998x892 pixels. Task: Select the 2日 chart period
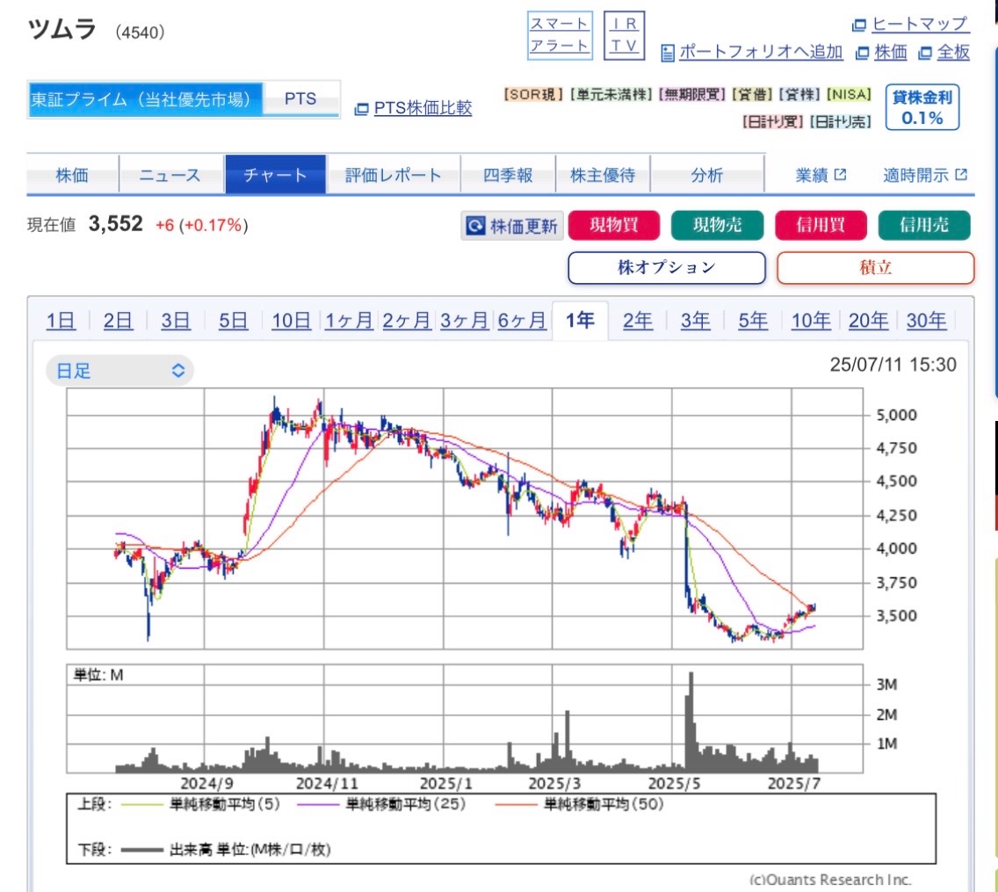pyautogui.click(x=119, y=320)
